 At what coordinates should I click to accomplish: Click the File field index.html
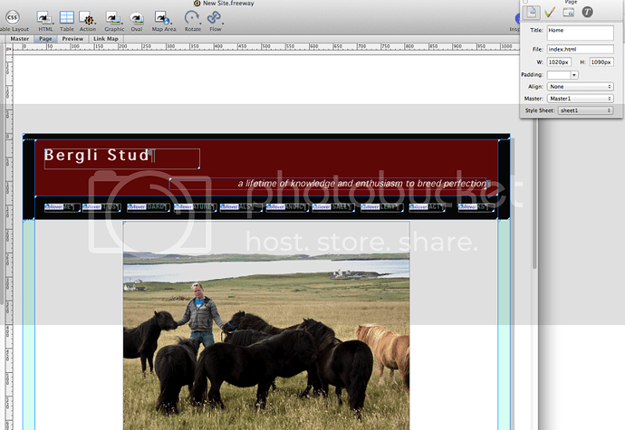click(580, 49)
